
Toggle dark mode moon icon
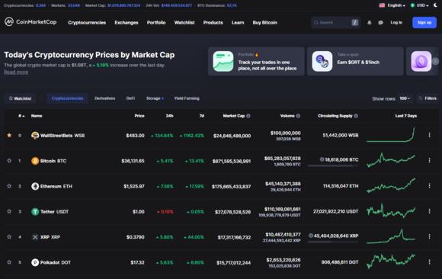pos(435,5)
